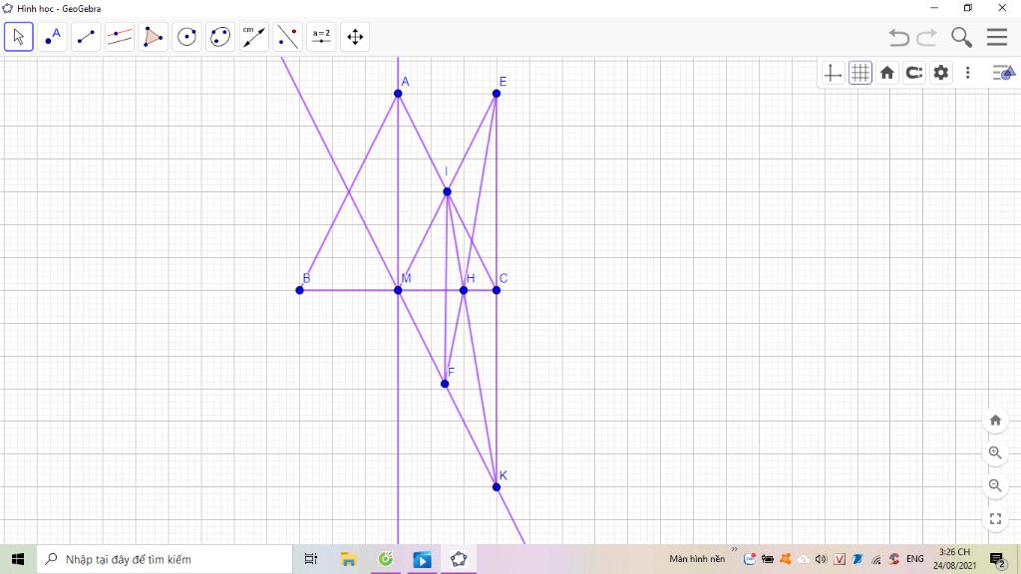The height and width of the screenshot is (574, 1021).
Task: Open the Wi-Fi network tray icon
Action: pos(876,559)
